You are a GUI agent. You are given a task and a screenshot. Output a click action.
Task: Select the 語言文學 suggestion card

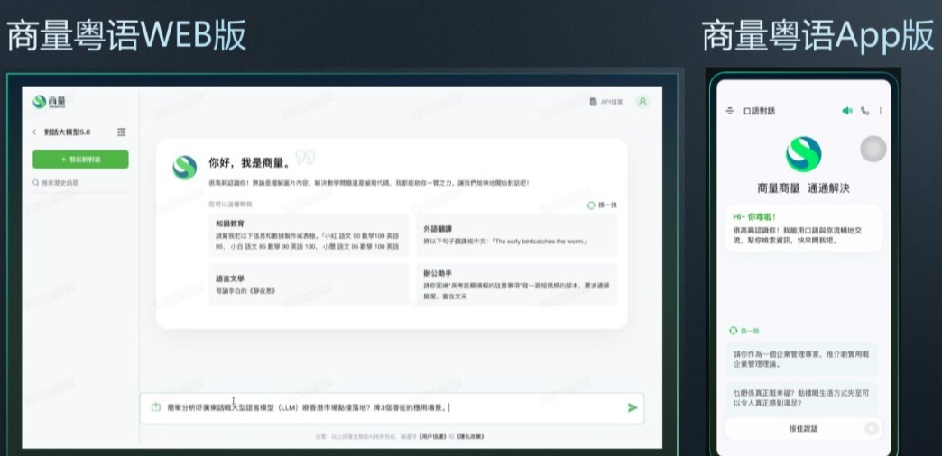tap(309, 285)
